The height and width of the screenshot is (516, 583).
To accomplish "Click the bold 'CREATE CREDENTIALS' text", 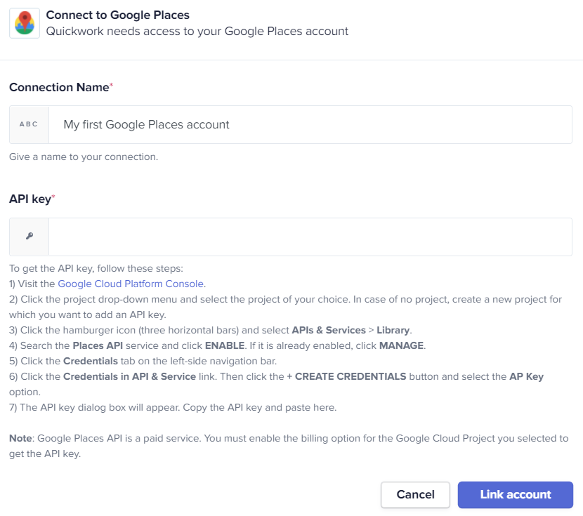I will pos(351,376).
